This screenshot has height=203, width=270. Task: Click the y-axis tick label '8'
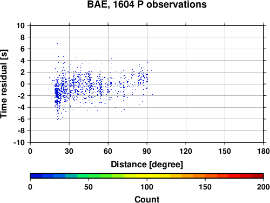click(23, 37)
